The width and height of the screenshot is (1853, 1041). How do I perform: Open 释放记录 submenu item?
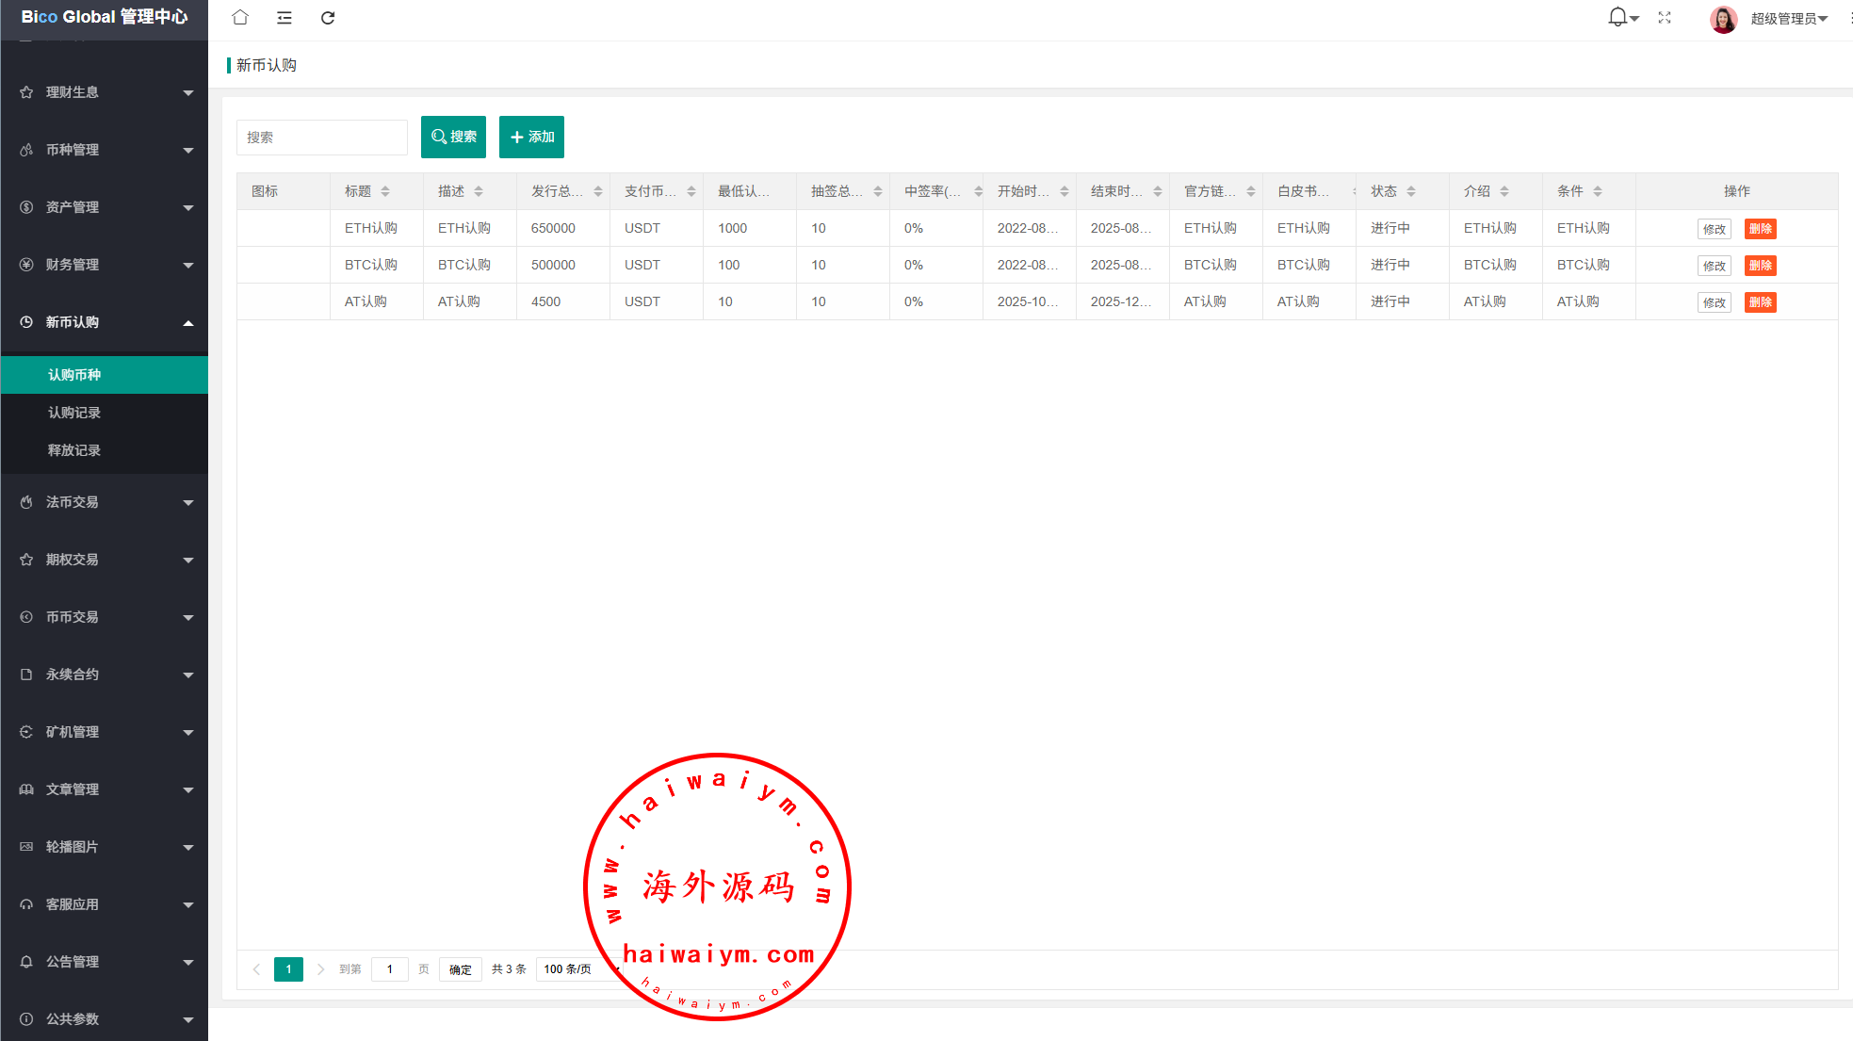(74, 450)
